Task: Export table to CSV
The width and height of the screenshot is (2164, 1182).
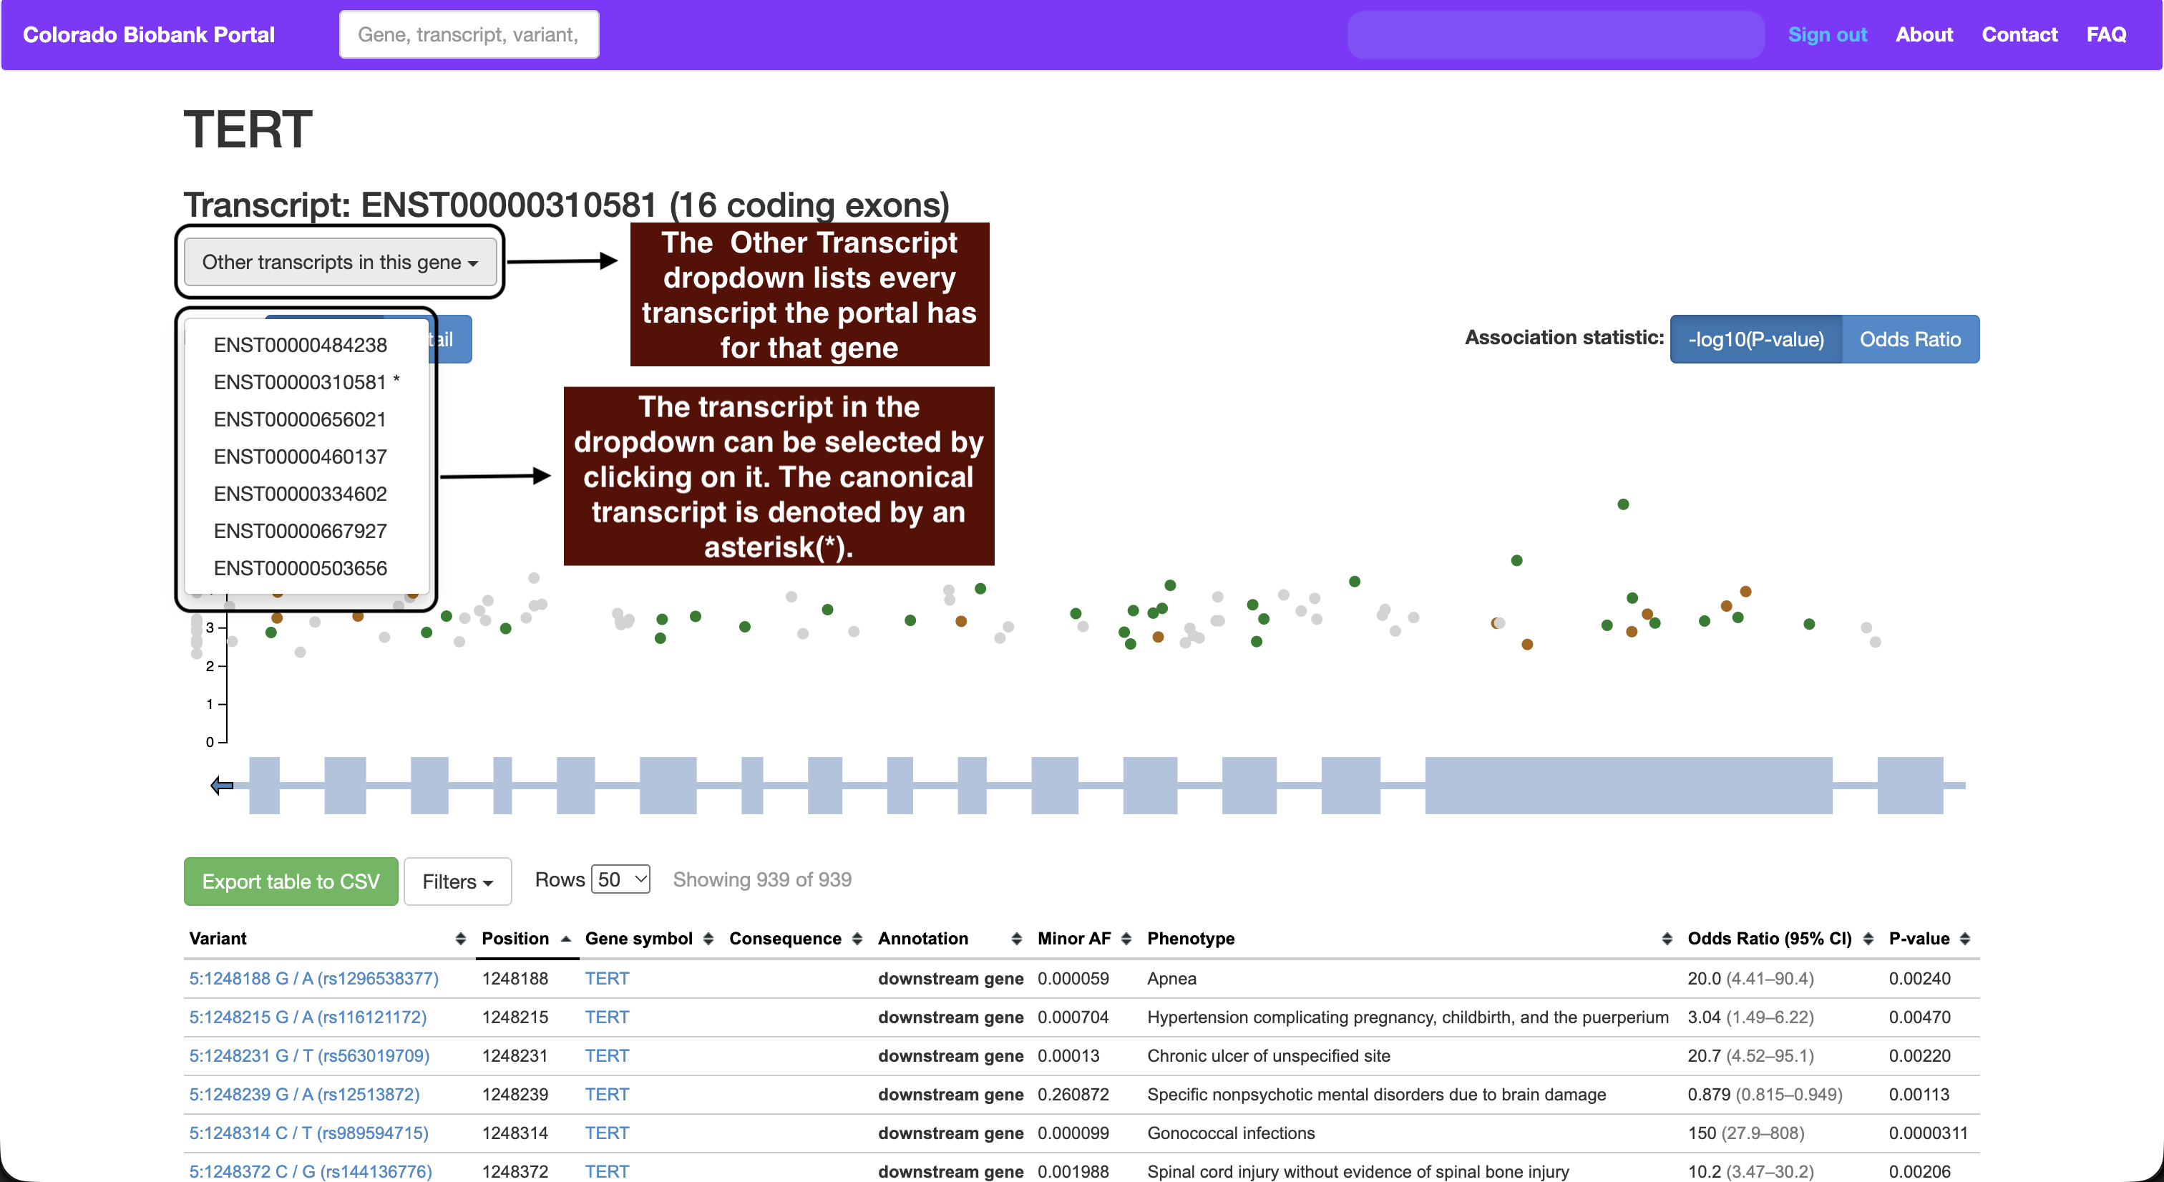Action: [x=291, y=881]
